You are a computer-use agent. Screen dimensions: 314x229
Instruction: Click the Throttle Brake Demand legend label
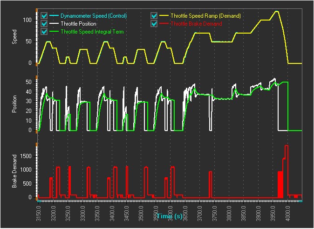[196, 24]
